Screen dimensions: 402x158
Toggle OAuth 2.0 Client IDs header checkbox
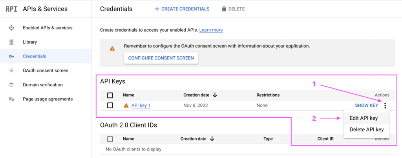point(110,139)
